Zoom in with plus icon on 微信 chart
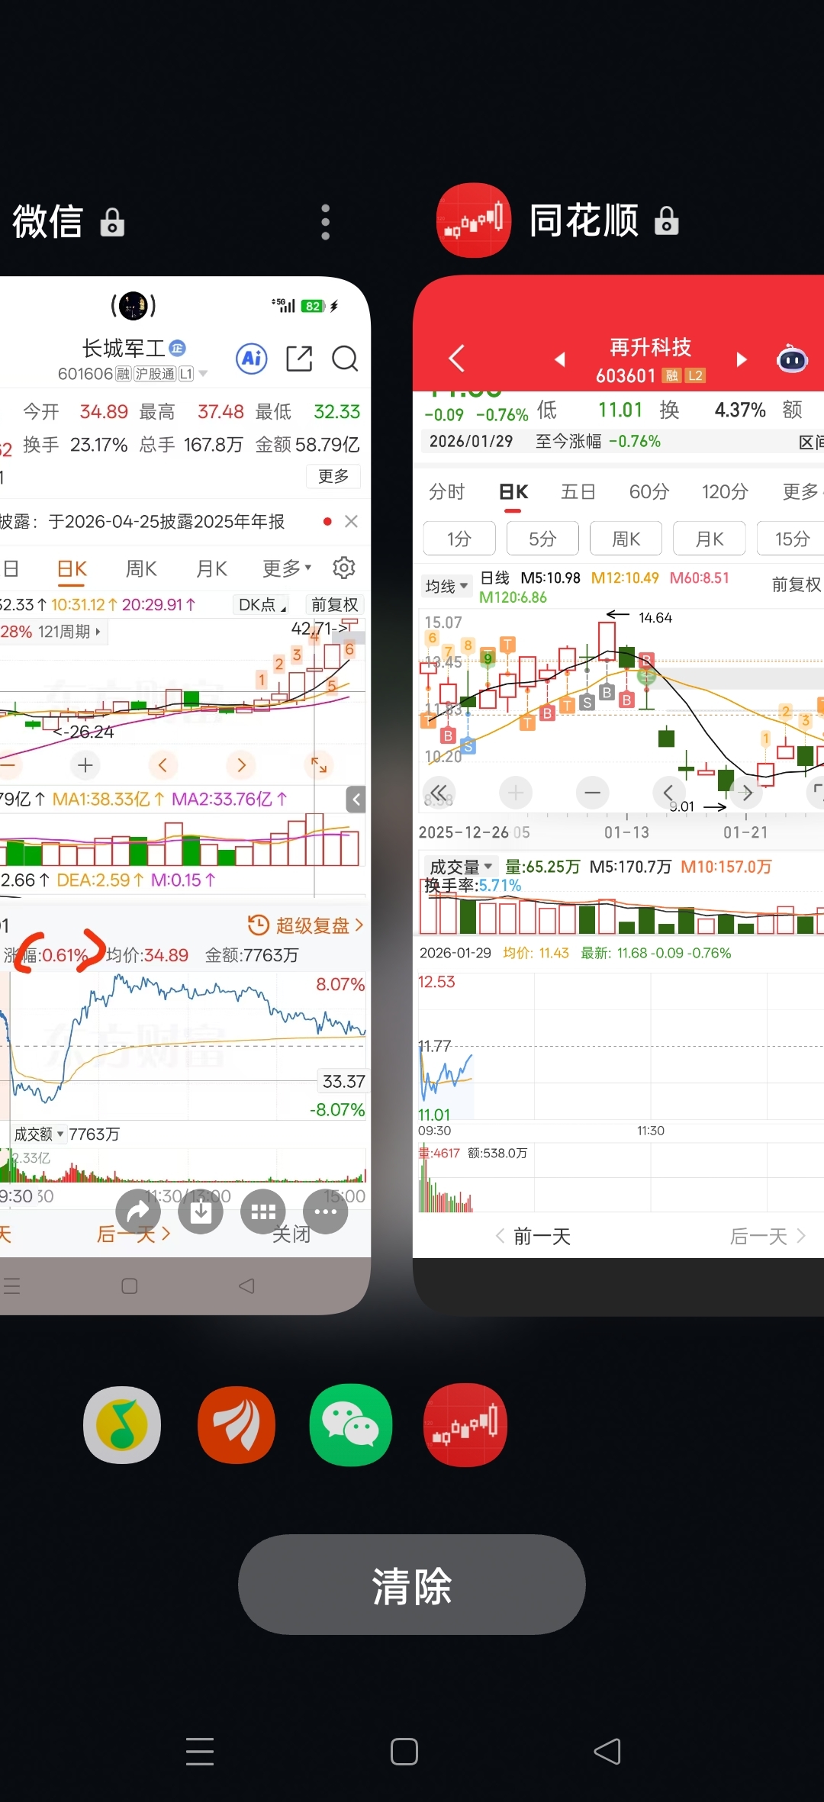The height and width of the screenshot is (1802, 824). (x=85, y=764)
